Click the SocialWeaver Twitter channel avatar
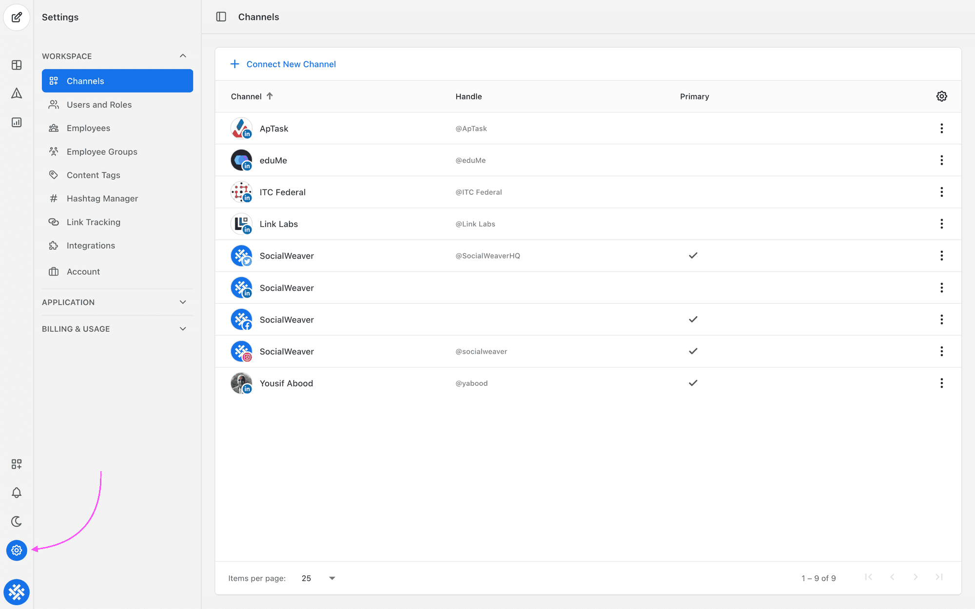This screenshot has width=975, height=609. tap(241, 256)
